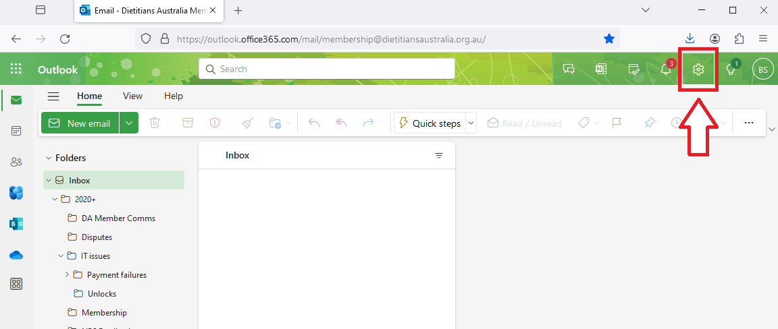Open the Help tab
The height and width of the screenshot is (329, 778).
tap(174, 96)
